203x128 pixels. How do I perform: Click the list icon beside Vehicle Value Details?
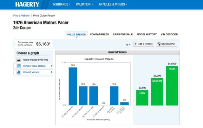[19, 66]
